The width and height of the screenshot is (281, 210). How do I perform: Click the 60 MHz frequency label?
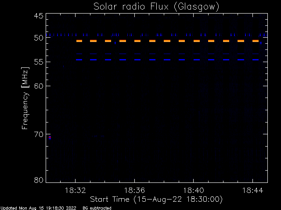coord(39,86)
